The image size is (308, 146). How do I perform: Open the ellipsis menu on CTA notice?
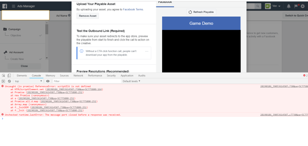[x=147, y=51]
